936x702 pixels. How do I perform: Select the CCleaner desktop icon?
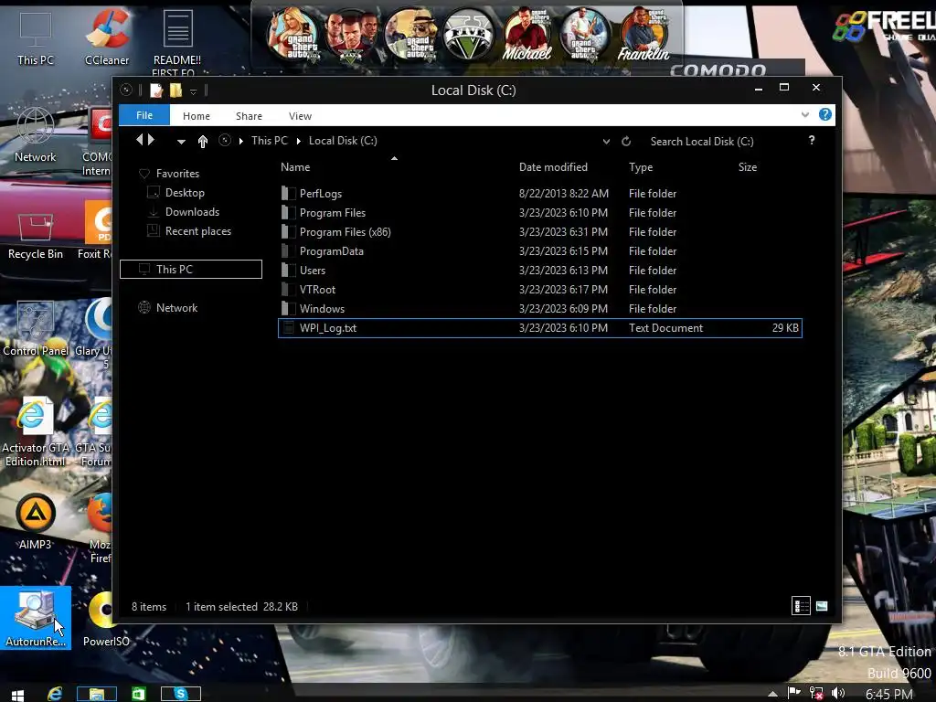[107, 38]
